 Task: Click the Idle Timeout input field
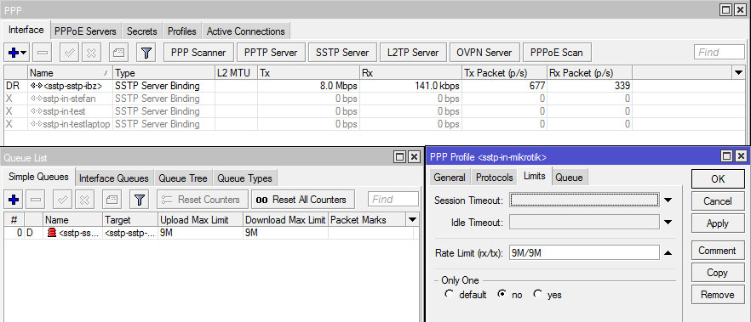tap(584, 222)
